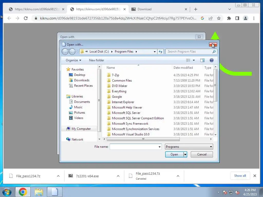
Task: Select Recent Places in navigation pane
Action: 83,86
